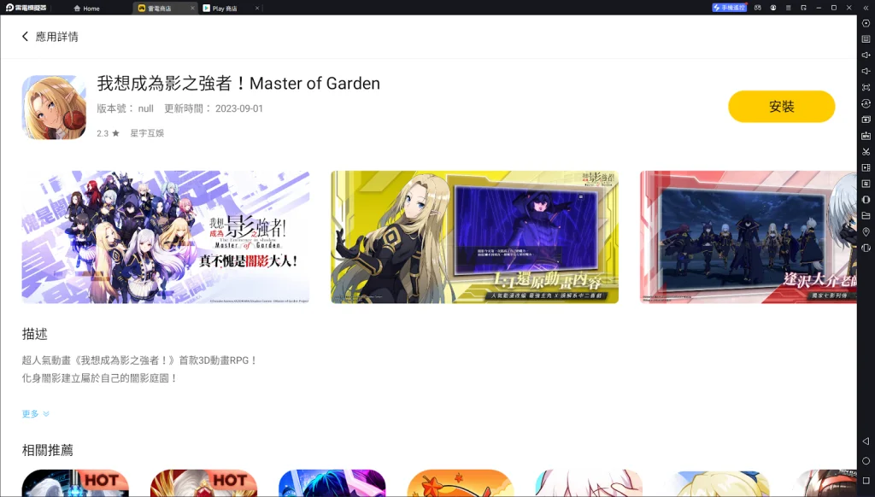Go back with the 應用詳情 arrow
Screen dimensions: 875x497
(25, 36)
